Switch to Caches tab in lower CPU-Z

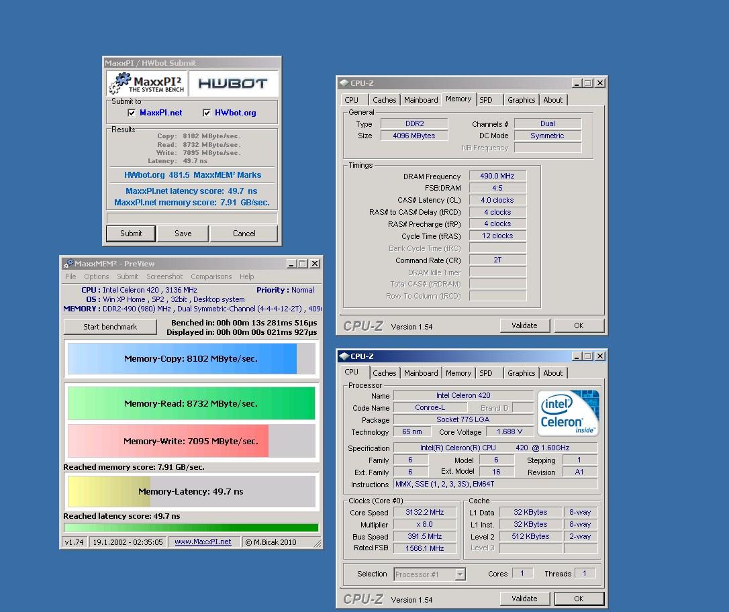coord(385,373)
